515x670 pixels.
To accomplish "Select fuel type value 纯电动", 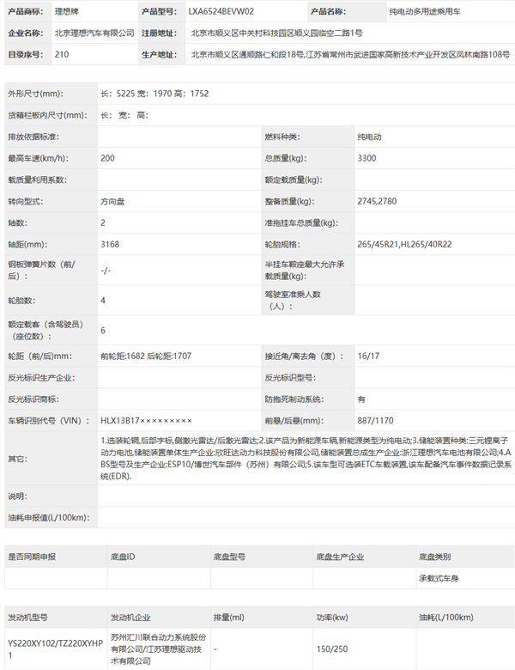I will (369, 137).
